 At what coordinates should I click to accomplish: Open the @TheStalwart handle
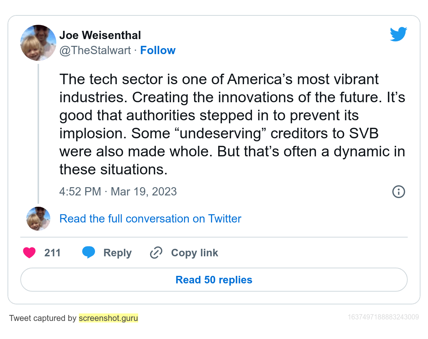click(x=95, y=50)
